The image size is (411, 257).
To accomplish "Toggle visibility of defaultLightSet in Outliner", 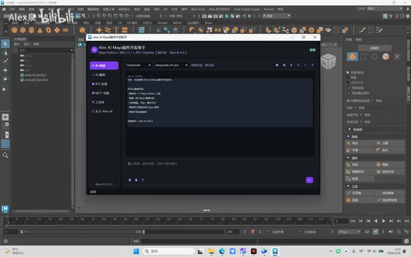I will click(x=22, y=75).
